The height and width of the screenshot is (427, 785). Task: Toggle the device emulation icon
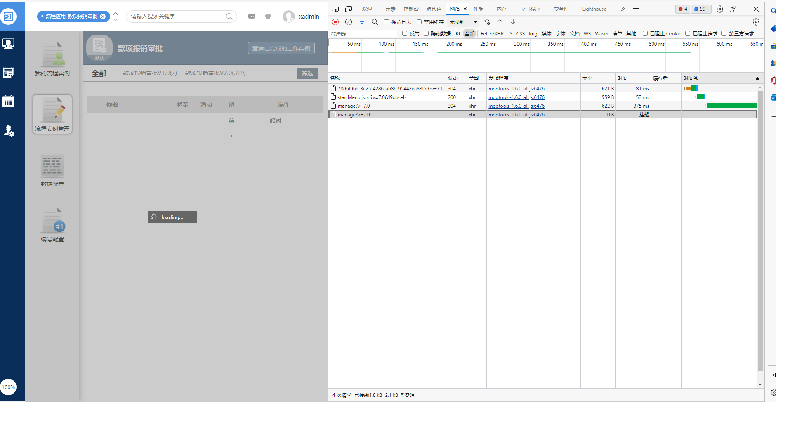pos(349,9)
